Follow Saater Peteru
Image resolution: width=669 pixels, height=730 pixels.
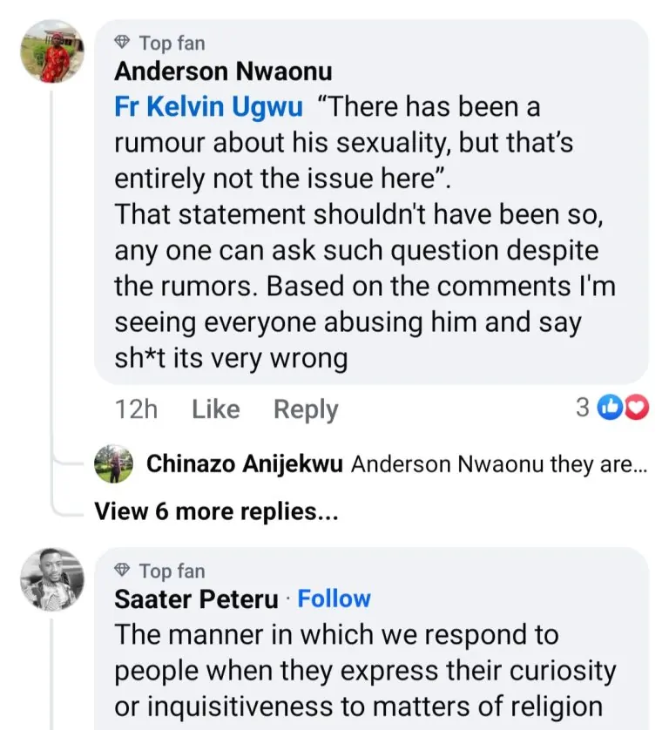point(334,598)
